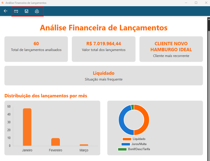Click 'Cliente mais recorrente' label
This screenshot has height=161, width=210.
(171, 56)
